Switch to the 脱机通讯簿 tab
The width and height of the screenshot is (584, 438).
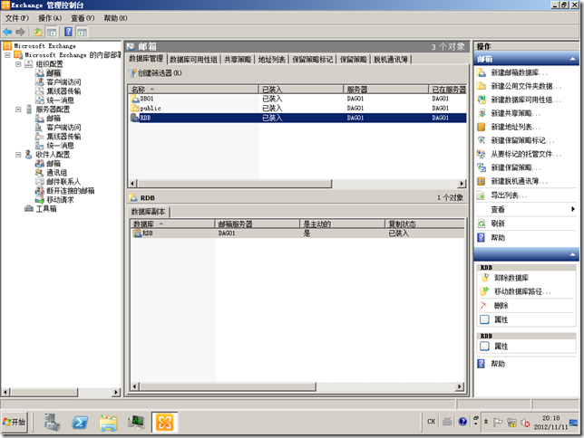pos(391,60)
